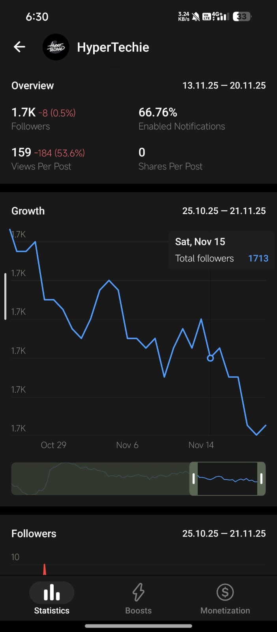Tap the Statistics bar chart icon
Viewport: 277px width, 632px height.
[52, 592]
